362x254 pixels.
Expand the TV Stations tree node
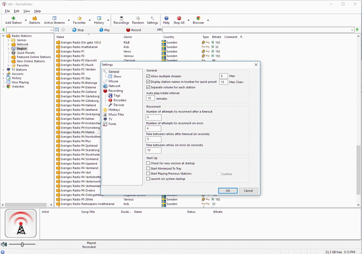3,70
